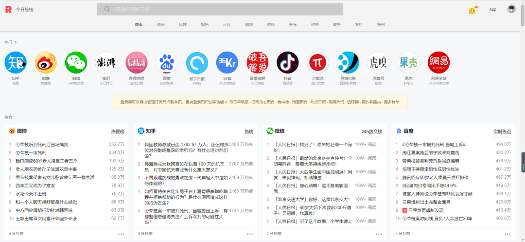This screenshot has height=242, width=525.
Task: Open the 社区 tab
Action: point(227,25)
